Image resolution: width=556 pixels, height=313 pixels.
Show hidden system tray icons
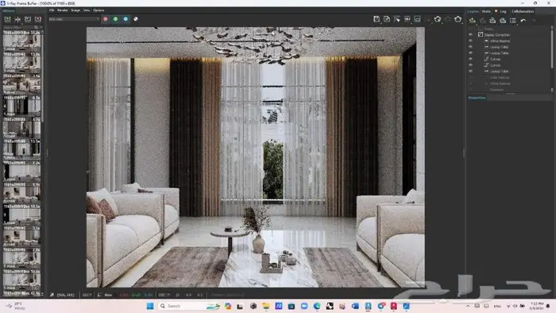(x=468, y=306)
